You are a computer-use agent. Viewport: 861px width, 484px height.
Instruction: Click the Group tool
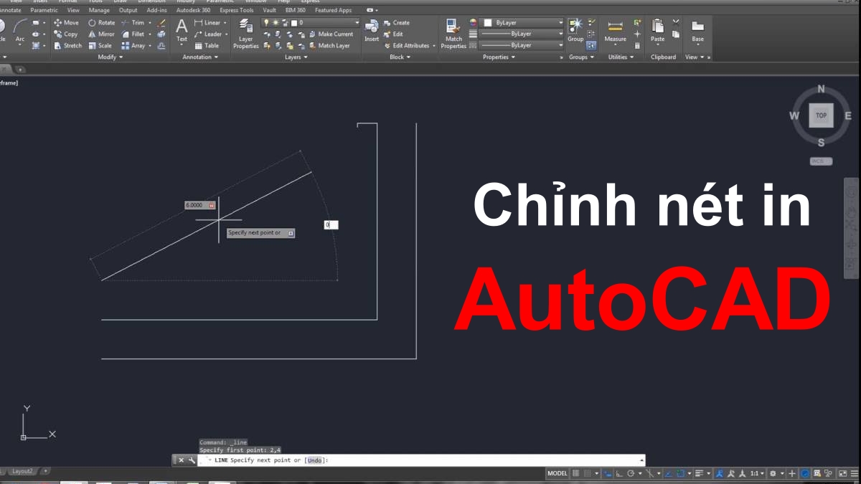pos(575,30)
